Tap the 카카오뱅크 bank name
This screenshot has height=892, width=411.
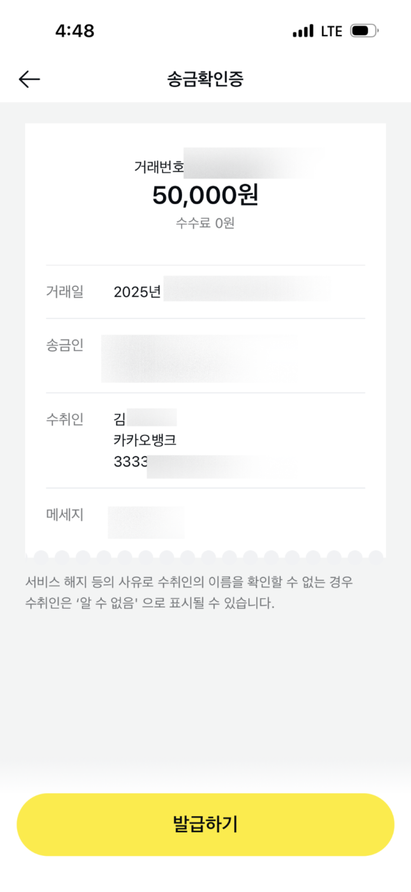(145, 440)
